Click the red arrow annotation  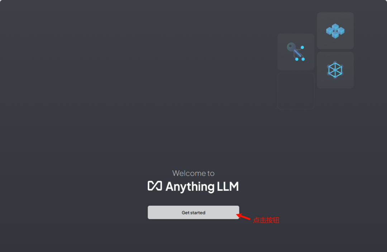pyautogui.click(x=243, y=217)
